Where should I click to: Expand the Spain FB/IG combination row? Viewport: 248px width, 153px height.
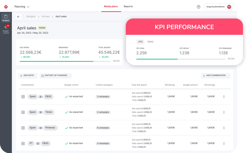pos(23,97)
